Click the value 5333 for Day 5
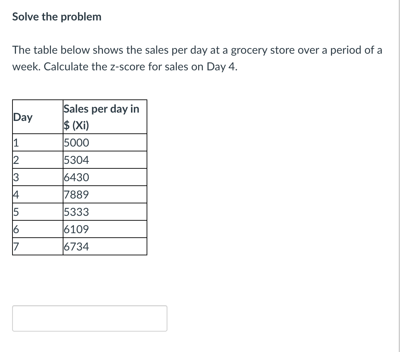The width and height of the screenshot is (401, 352). [x=77, y=211]
